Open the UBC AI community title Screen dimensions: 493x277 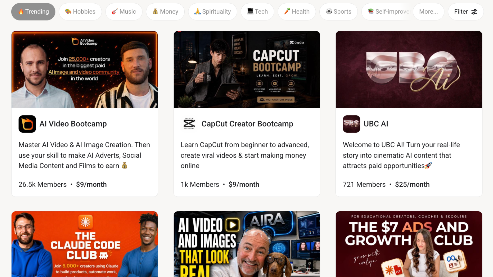point(376,124)
